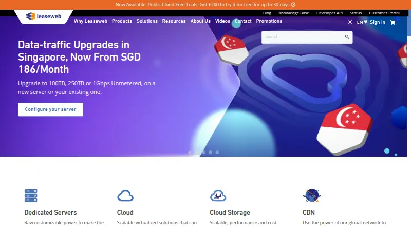Open the Resources menu
This screenshot has width=411, height=226.
pyautogui.click(x=174, y=21)
